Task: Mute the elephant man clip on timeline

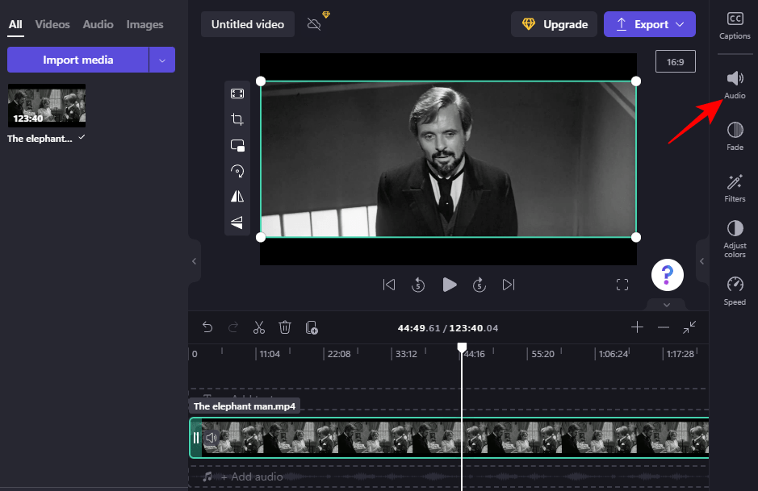Action: pos(211,437)
